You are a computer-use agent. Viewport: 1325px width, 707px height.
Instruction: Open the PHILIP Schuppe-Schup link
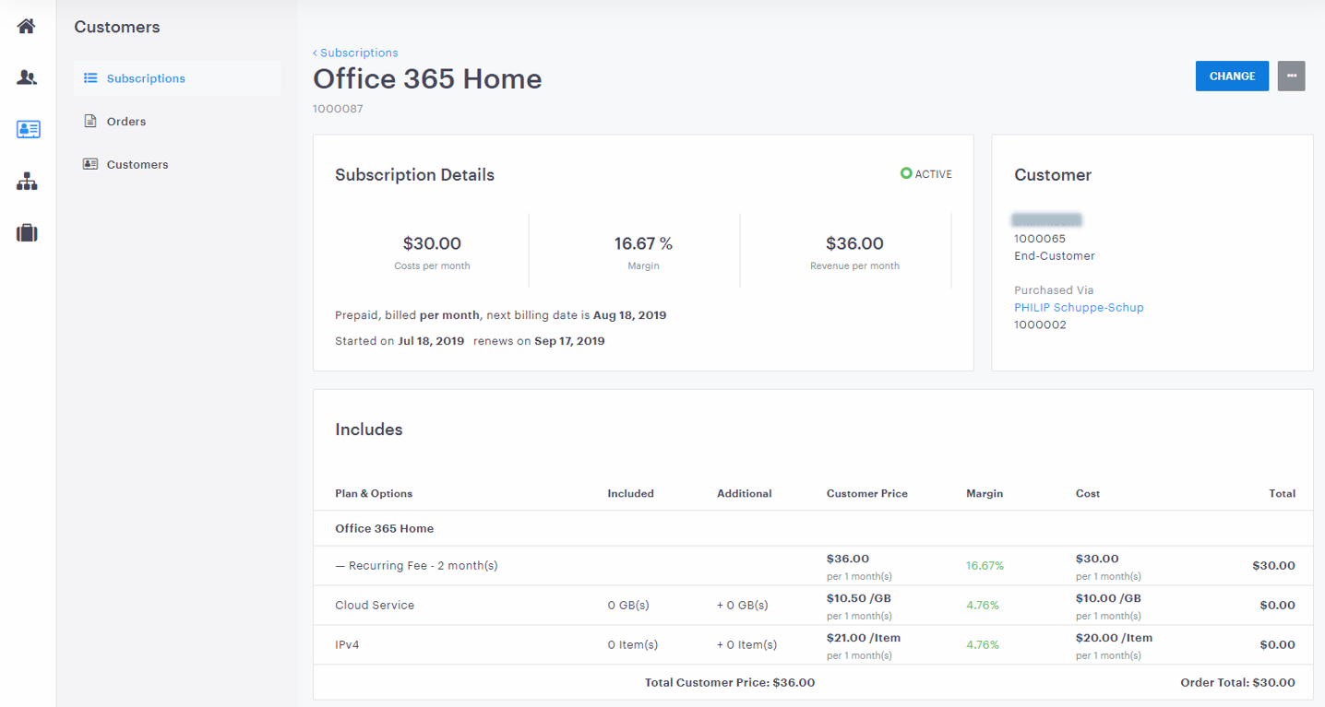[1079, 307]
